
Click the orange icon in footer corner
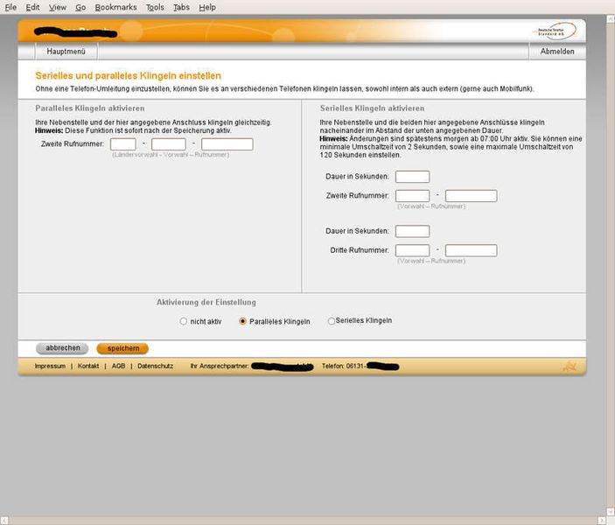pos(570,367)
